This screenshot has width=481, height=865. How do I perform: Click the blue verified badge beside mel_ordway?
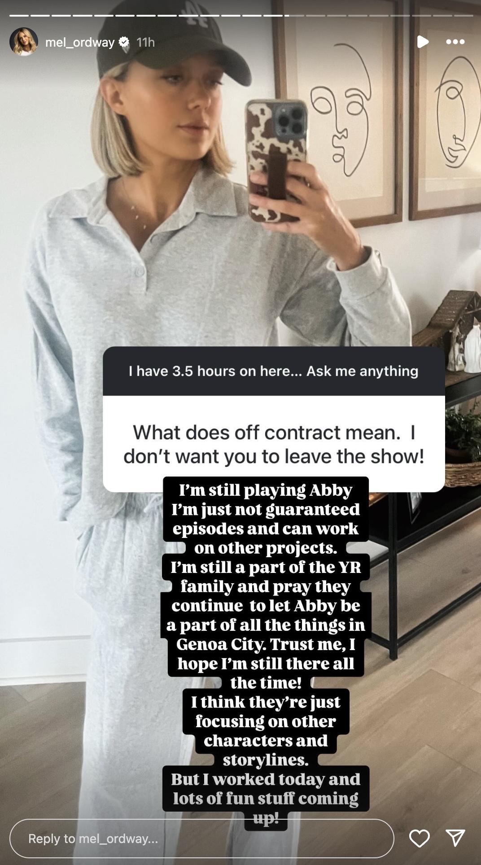pyautogui.click(x=124, y=42)
